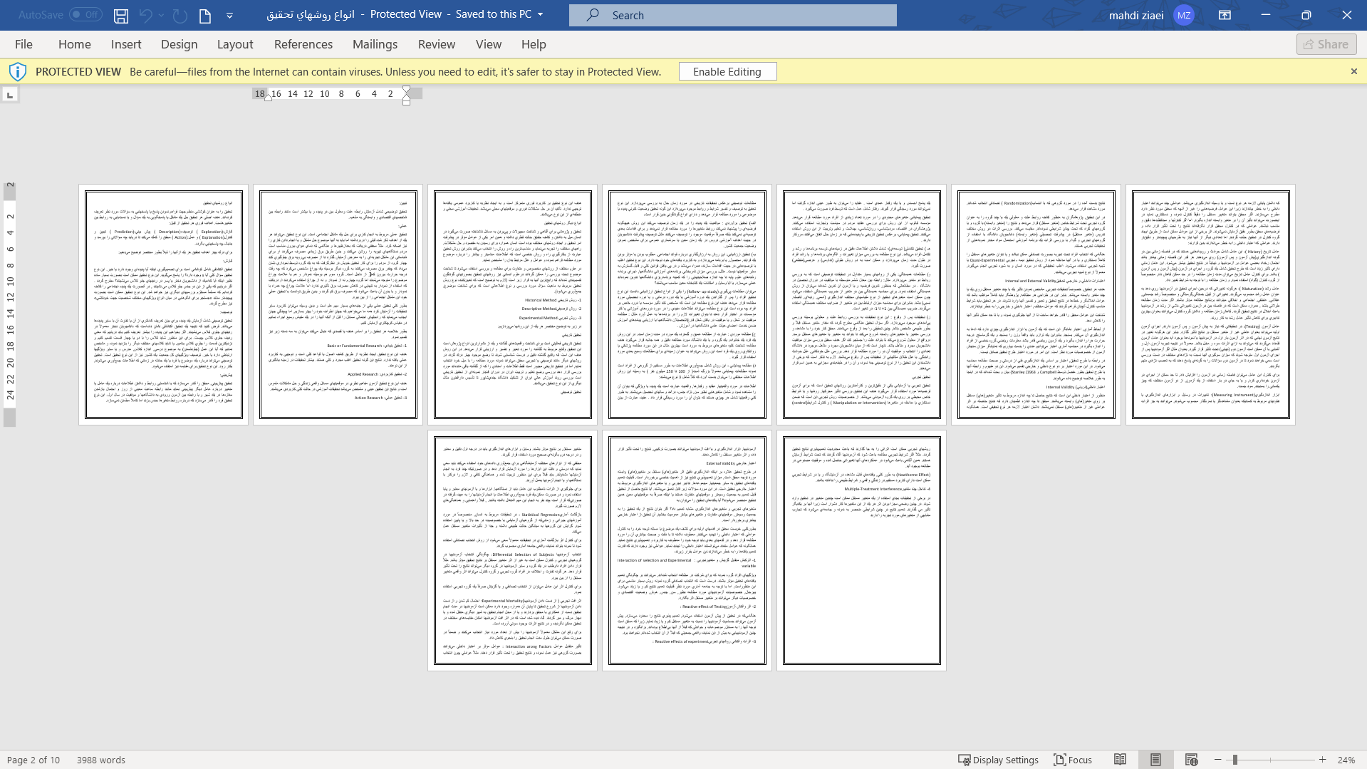
Task: Select Print Layout view icon
Action: click(x=1155, y=760)
